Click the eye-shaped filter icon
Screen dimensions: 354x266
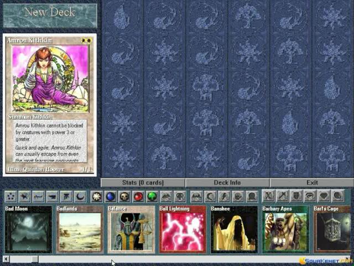click(310, 196)
